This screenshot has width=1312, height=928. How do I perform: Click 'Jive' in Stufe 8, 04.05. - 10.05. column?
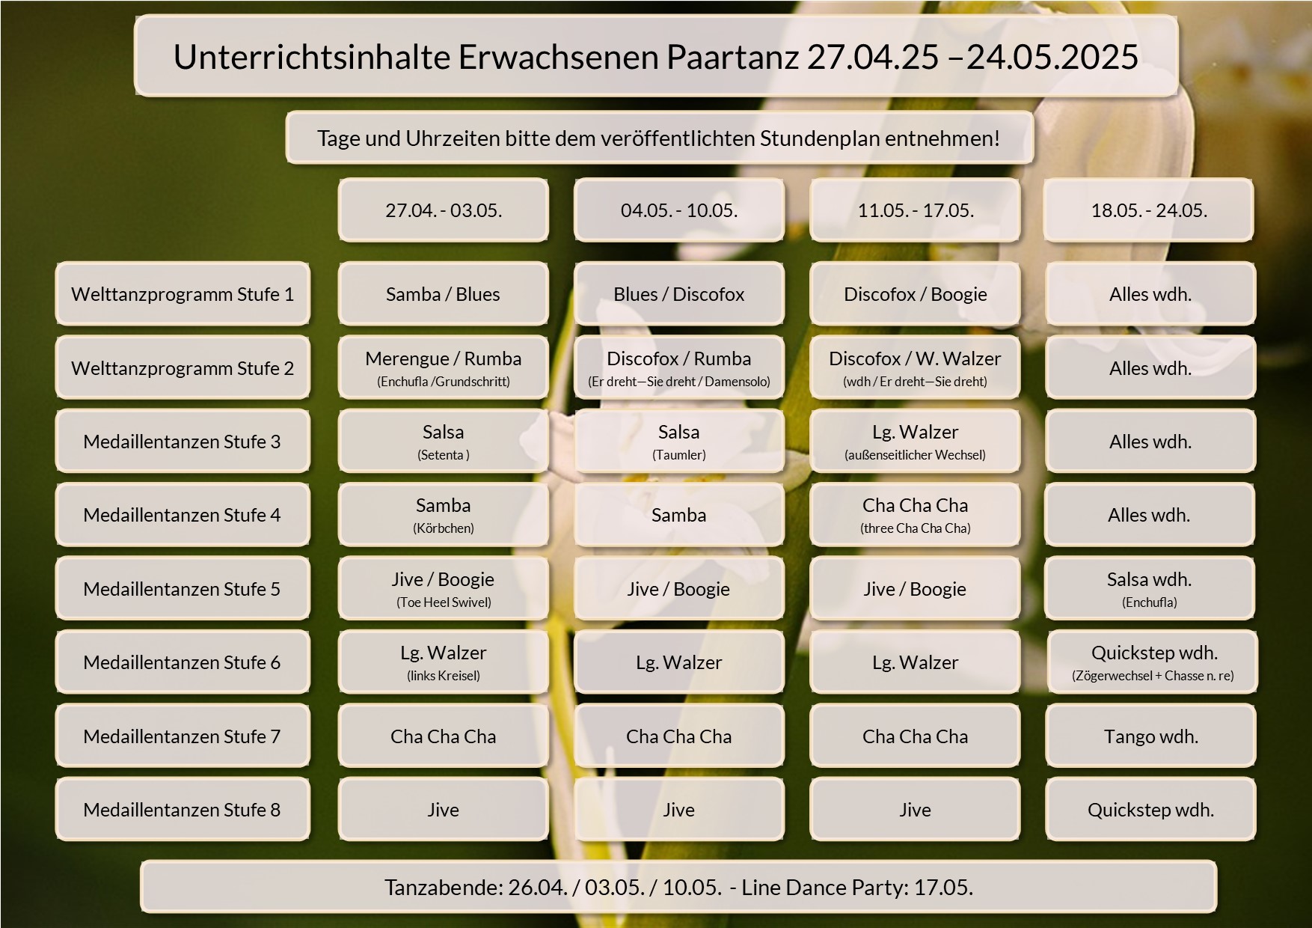[678, 809]
